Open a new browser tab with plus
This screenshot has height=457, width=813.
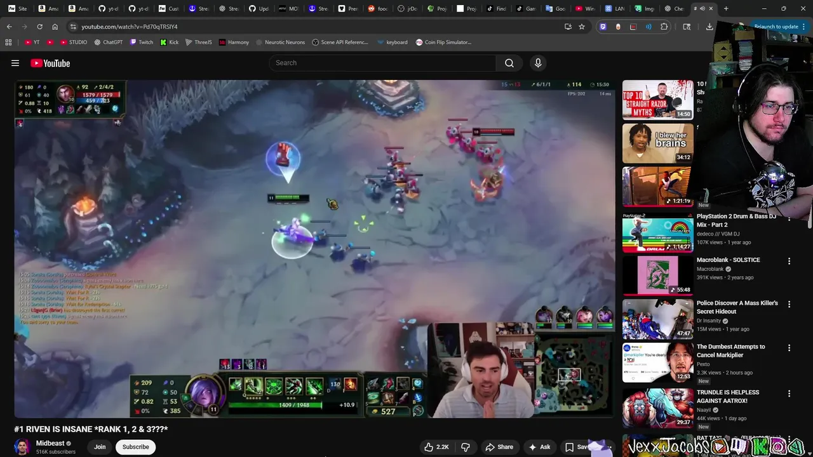point(726,8)
